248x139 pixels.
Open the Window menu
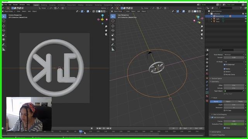point(22,5)
